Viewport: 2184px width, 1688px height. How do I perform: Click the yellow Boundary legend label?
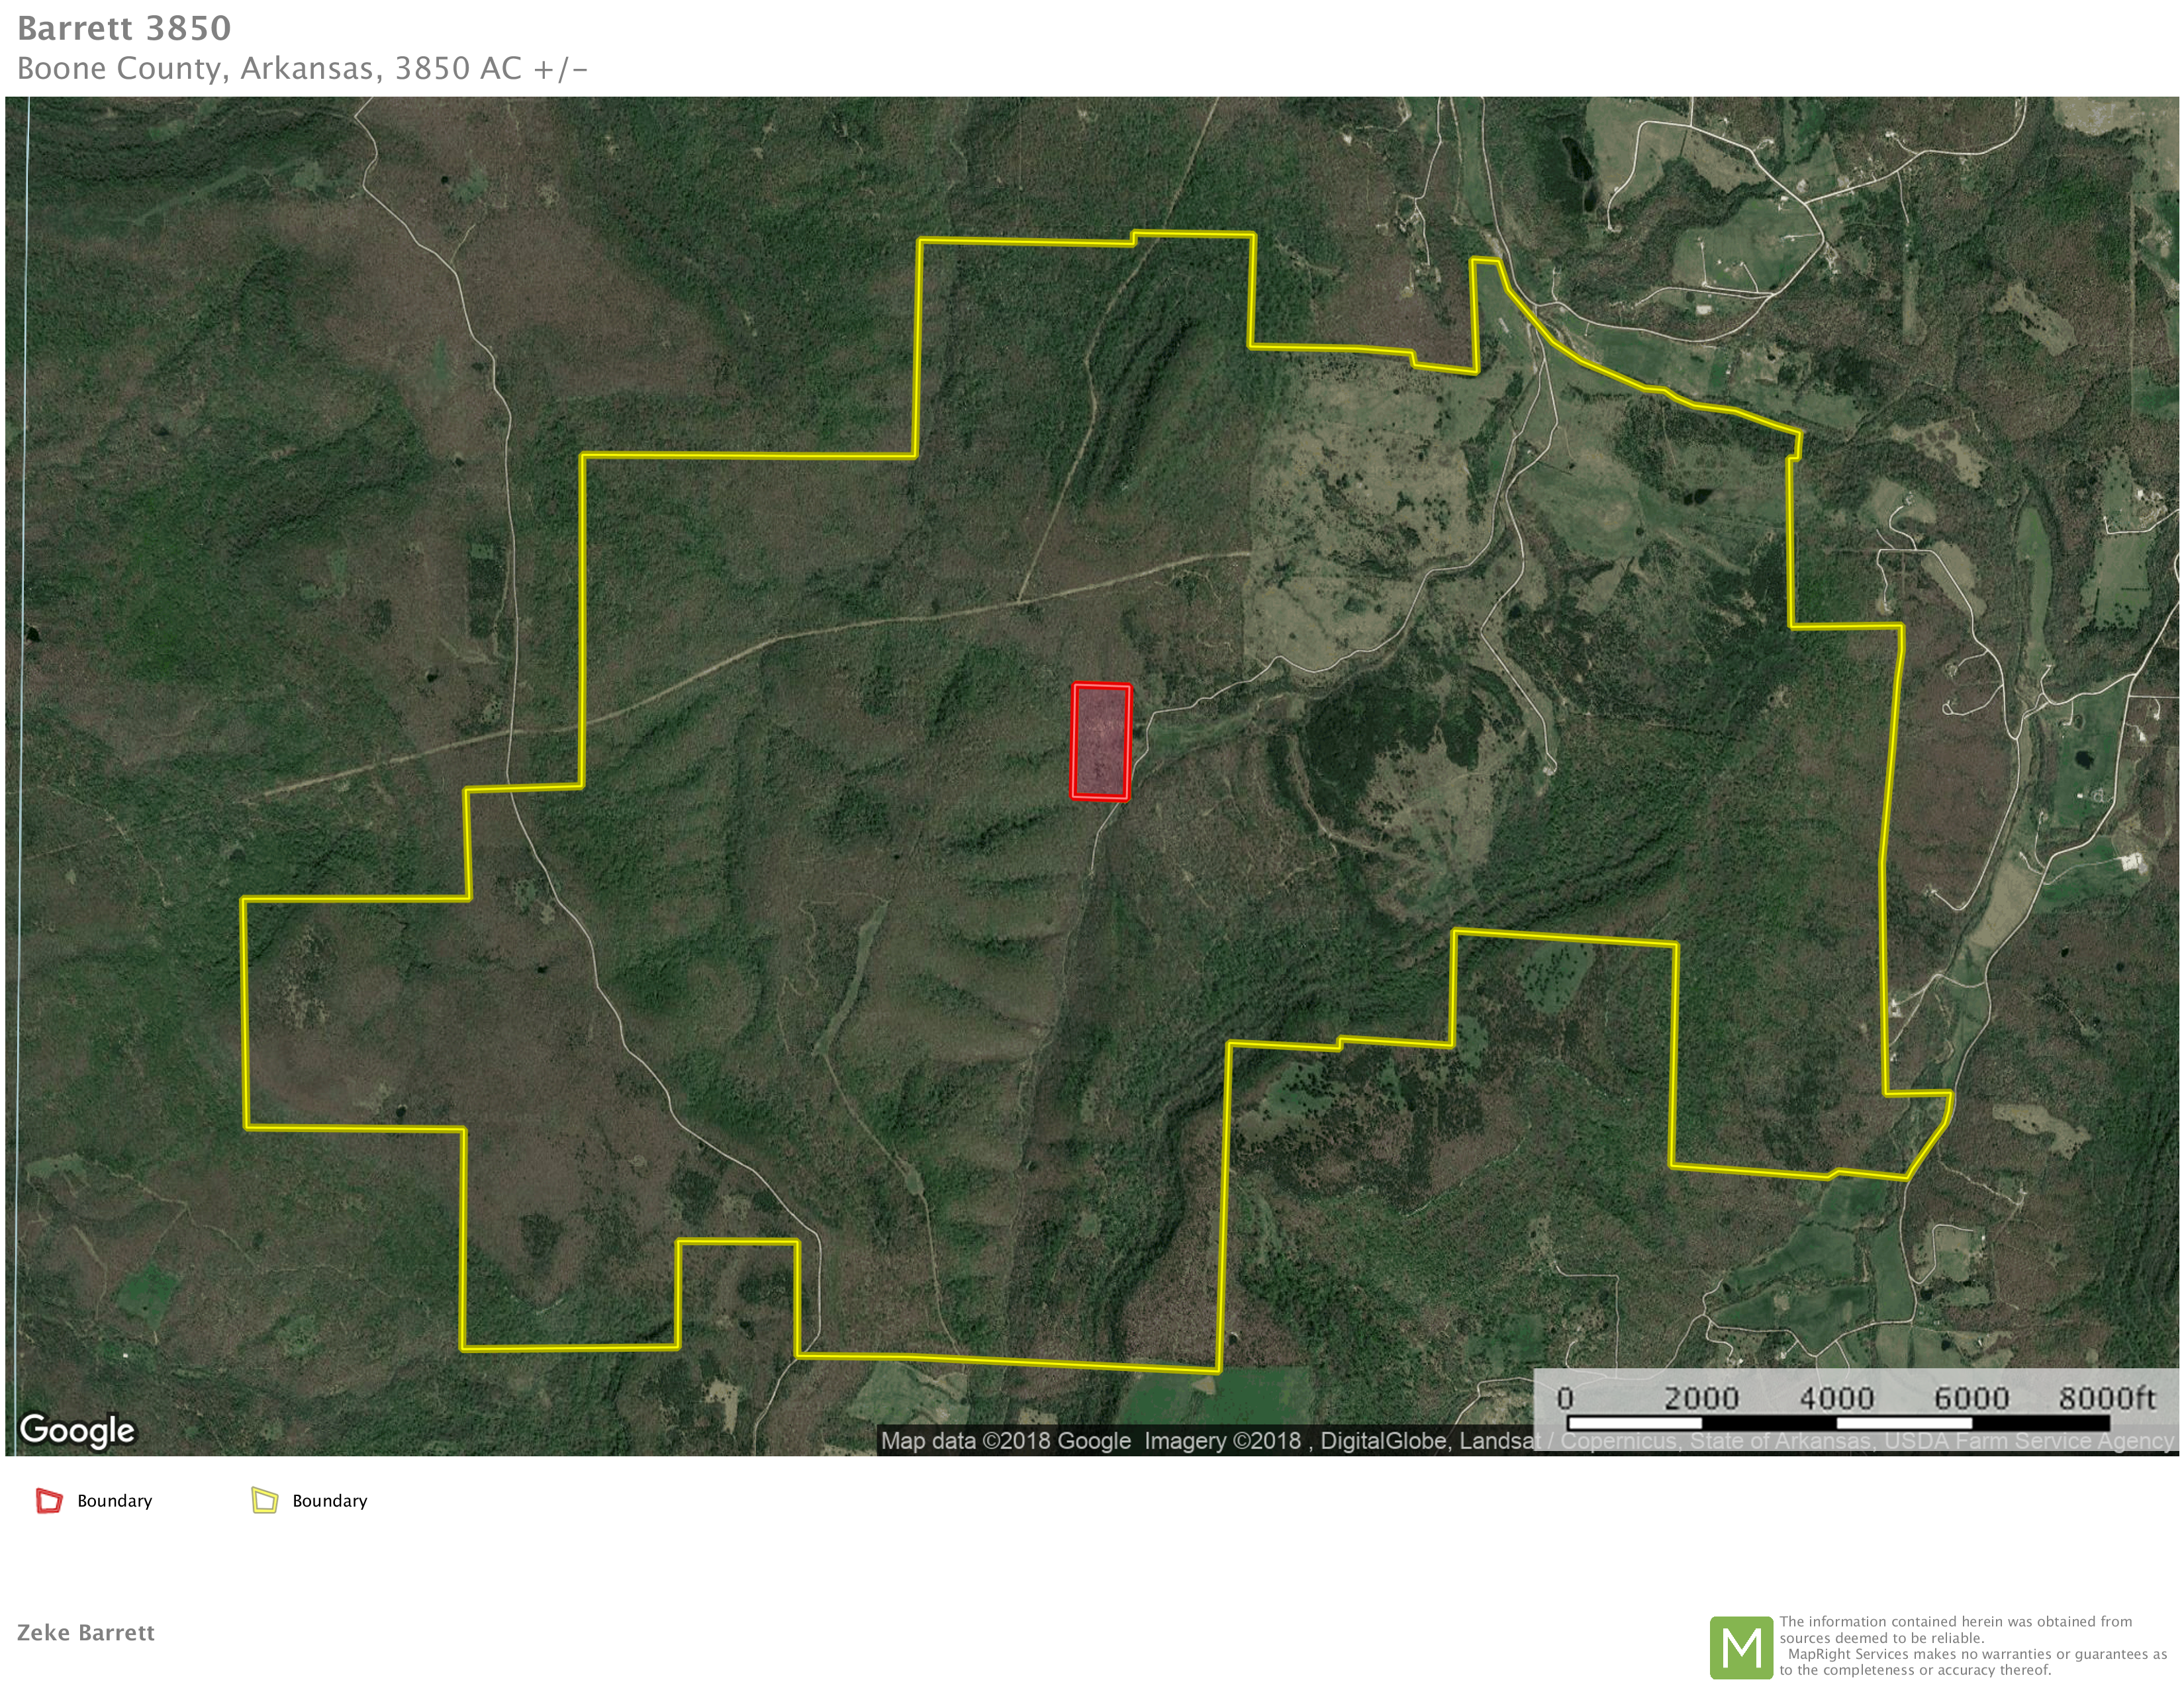click(x=329, y=1501)
